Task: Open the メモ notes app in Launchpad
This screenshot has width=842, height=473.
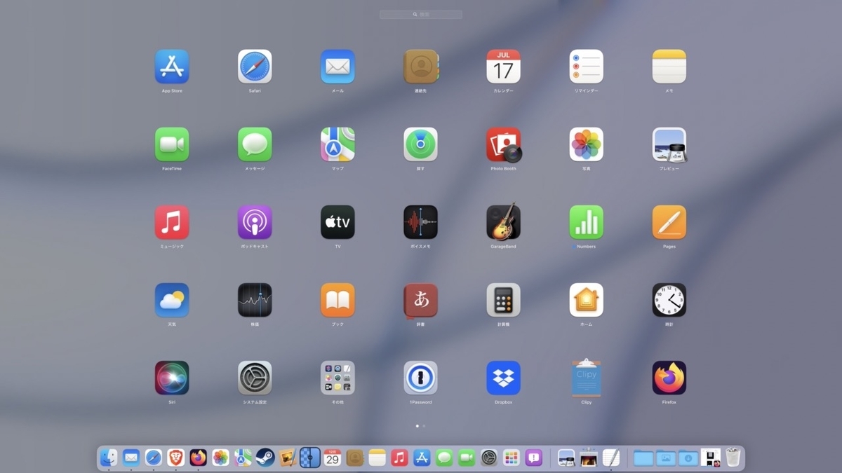Action: click(x=669, y=67)
